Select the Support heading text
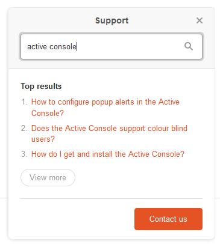Image resolution: width=220 pixels, height=244 pixels. point(112,20)
